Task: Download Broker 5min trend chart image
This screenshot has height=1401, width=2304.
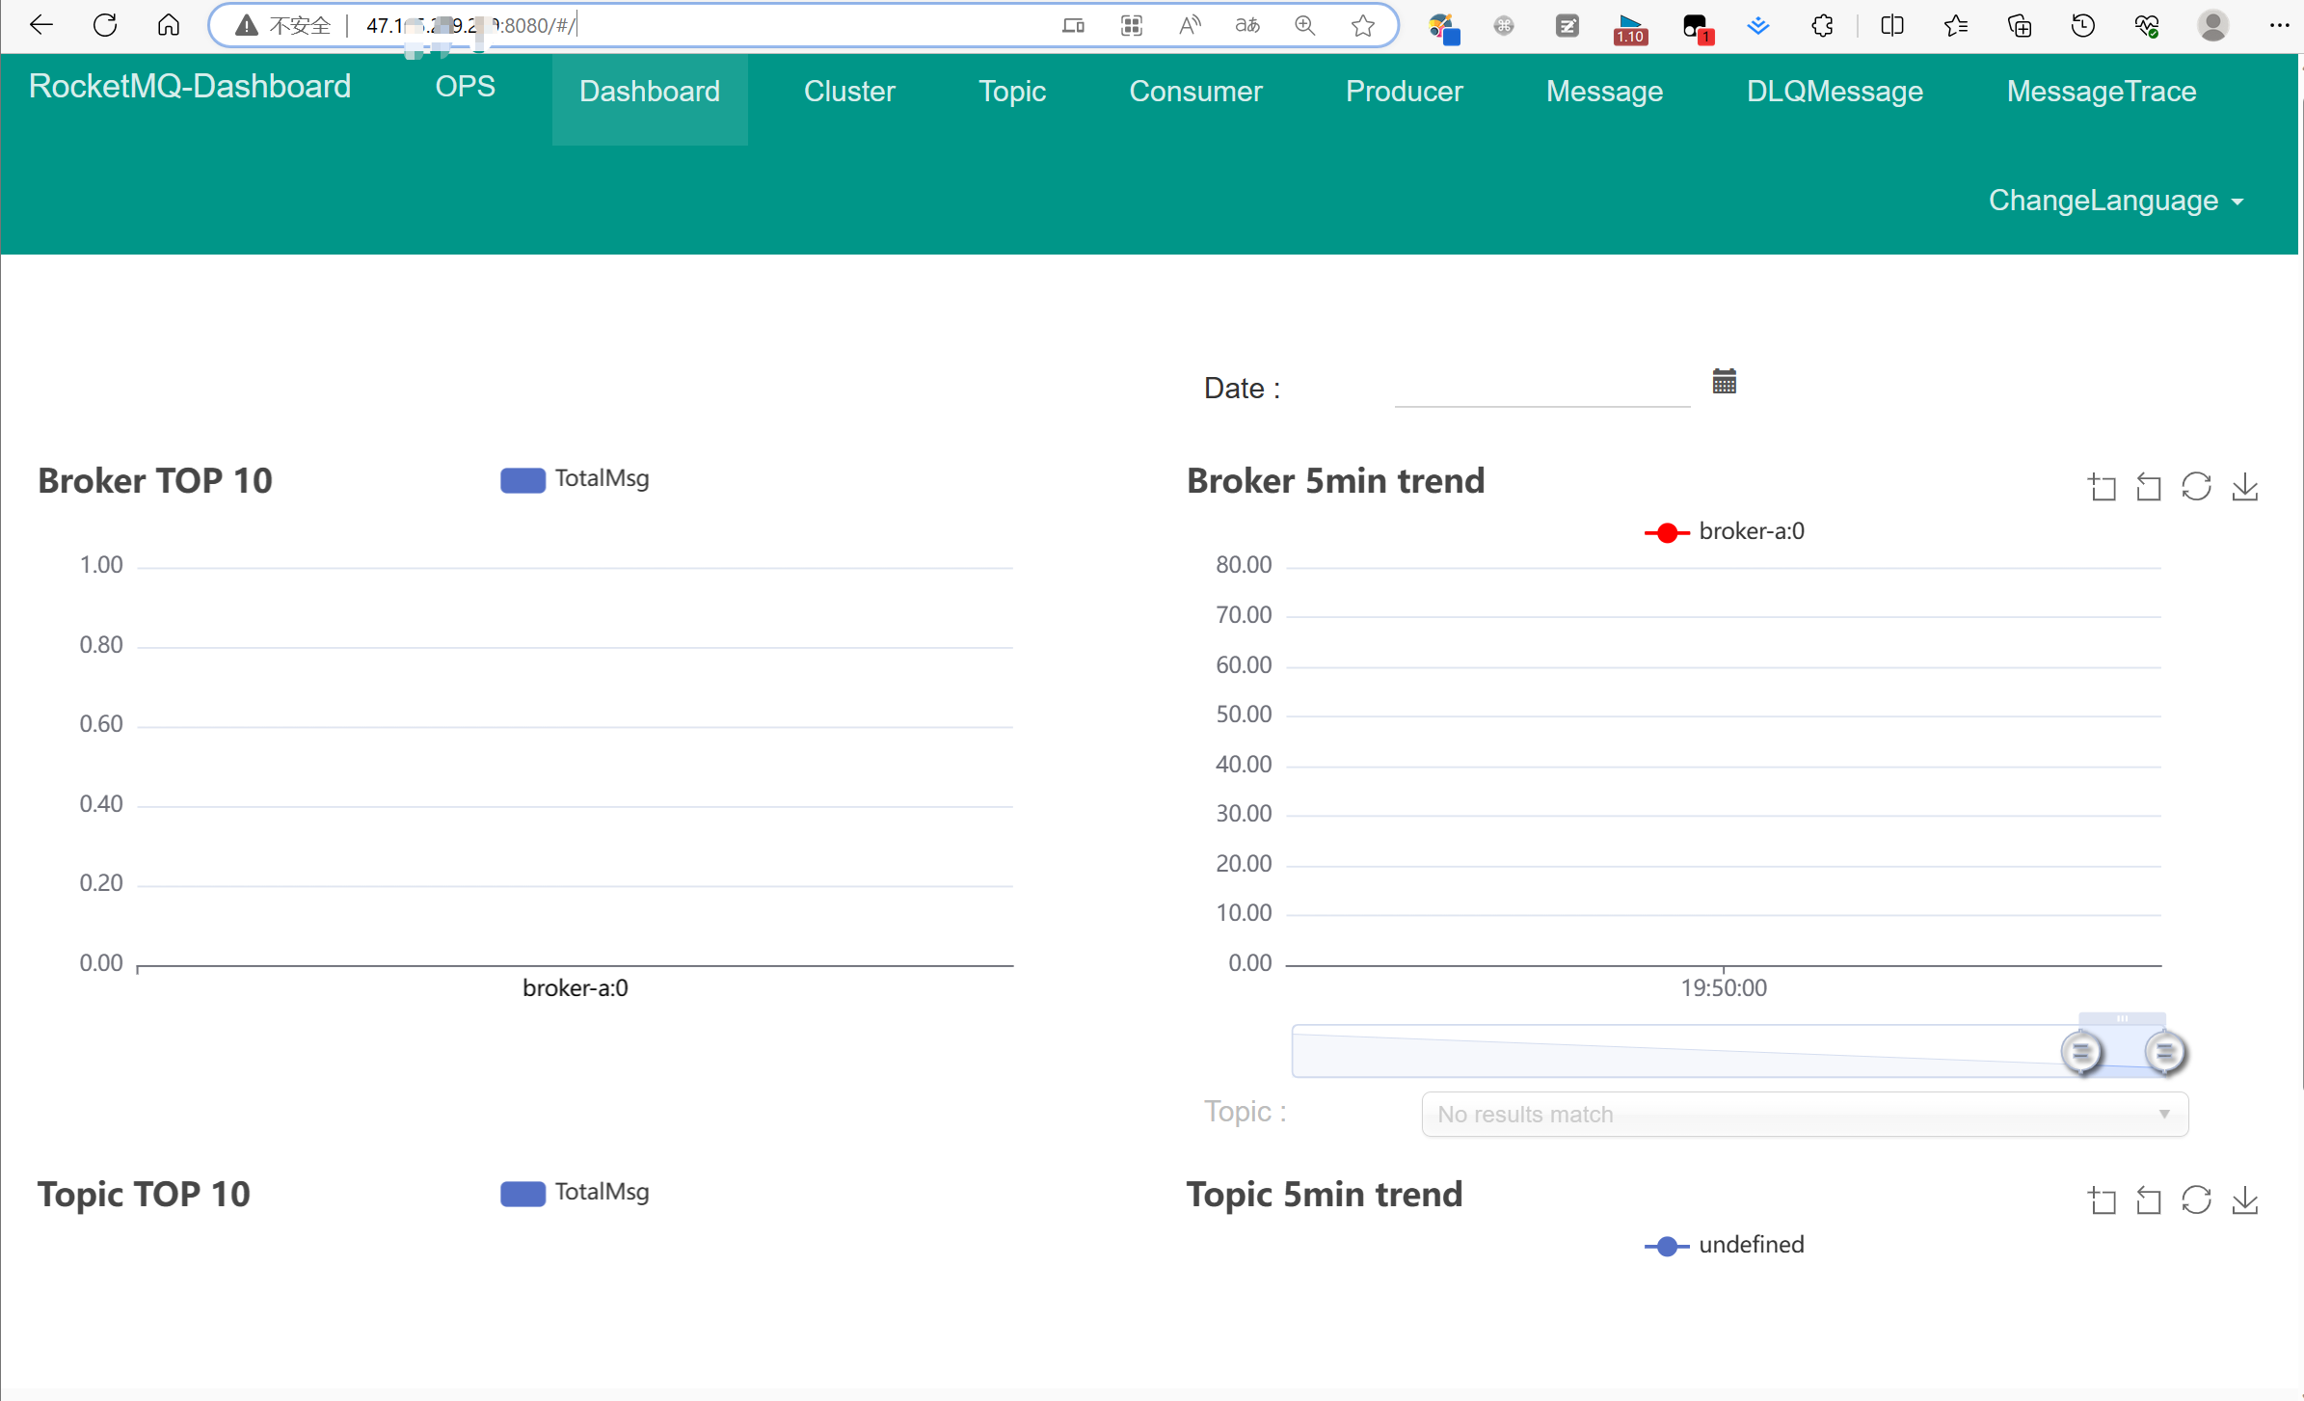Action: (x=2245, y=487)
